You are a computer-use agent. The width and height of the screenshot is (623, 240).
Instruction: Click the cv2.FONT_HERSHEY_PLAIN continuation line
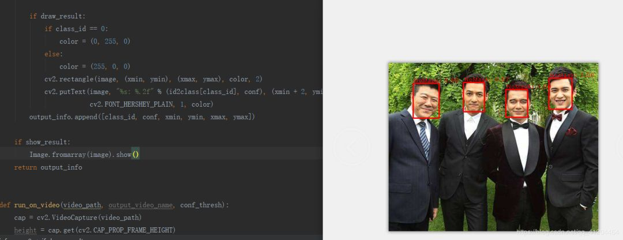[x=151, y=104]
